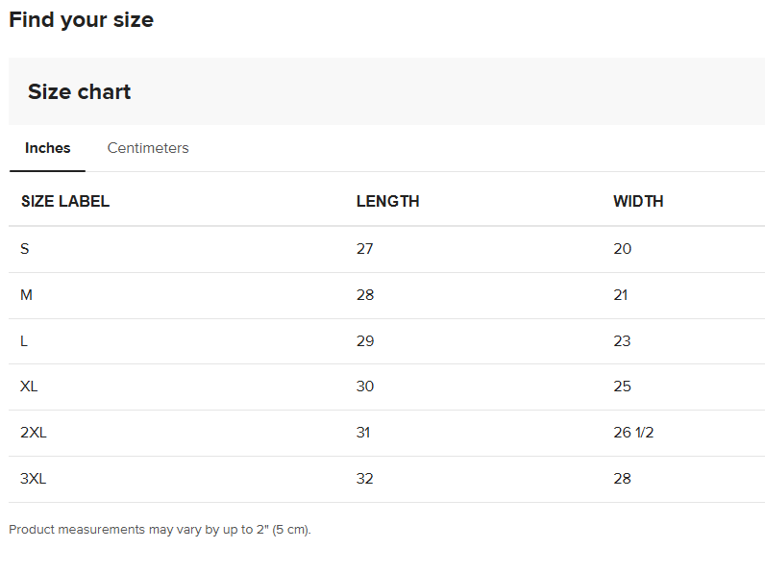
Task: Click width value 23 in L row
Action: (x=622, y=341)
